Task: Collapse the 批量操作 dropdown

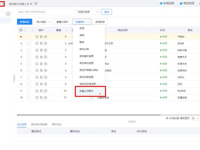Action: click(x=82, y=22)
